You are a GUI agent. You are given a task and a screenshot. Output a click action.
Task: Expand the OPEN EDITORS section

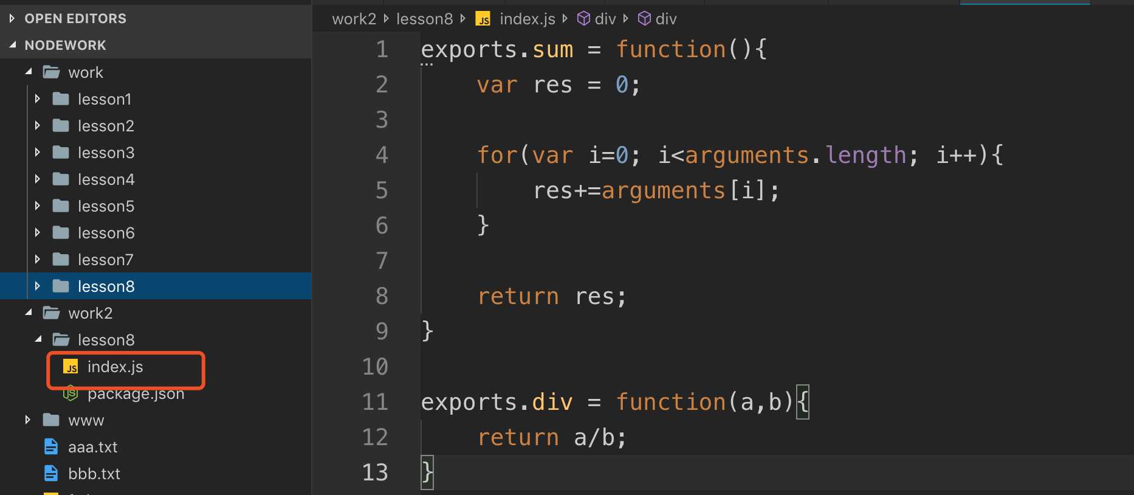(12, 19)
